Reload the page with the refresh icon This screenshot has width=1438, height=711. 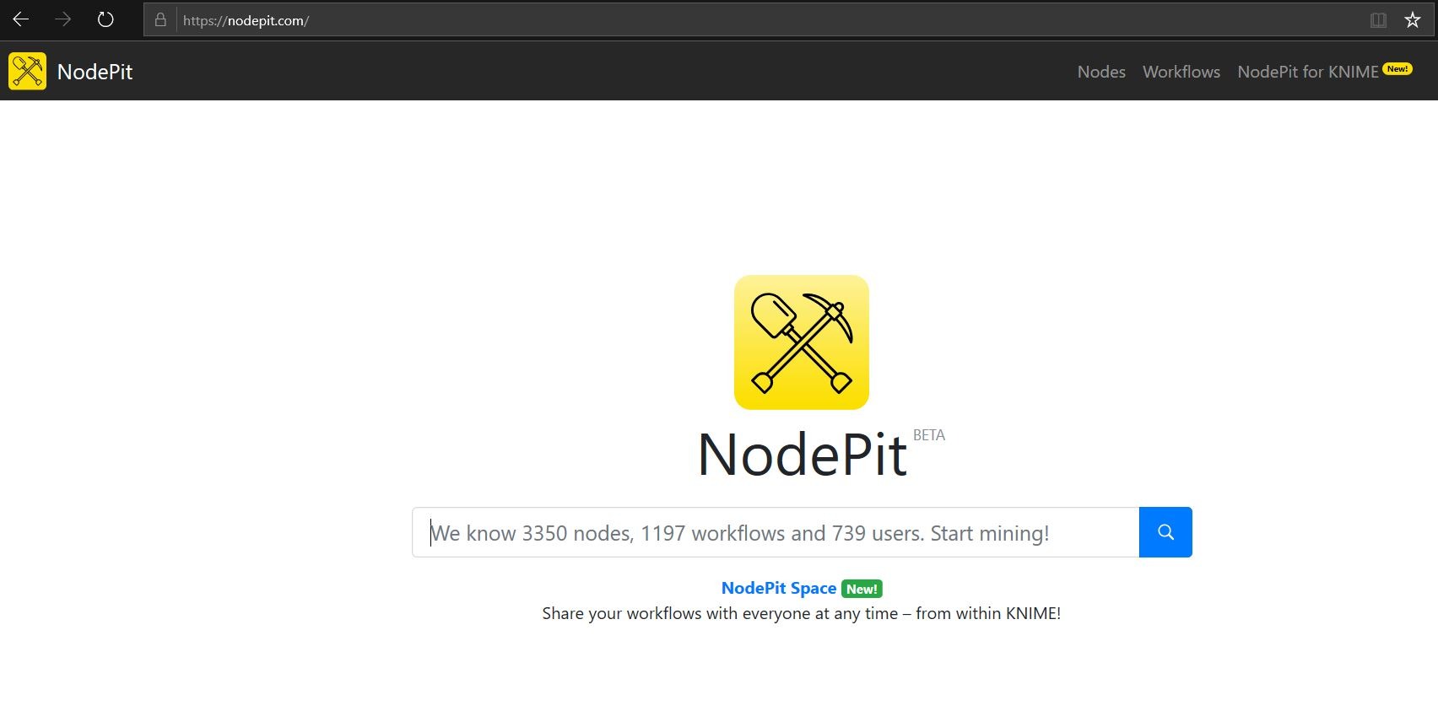point(105,19)
